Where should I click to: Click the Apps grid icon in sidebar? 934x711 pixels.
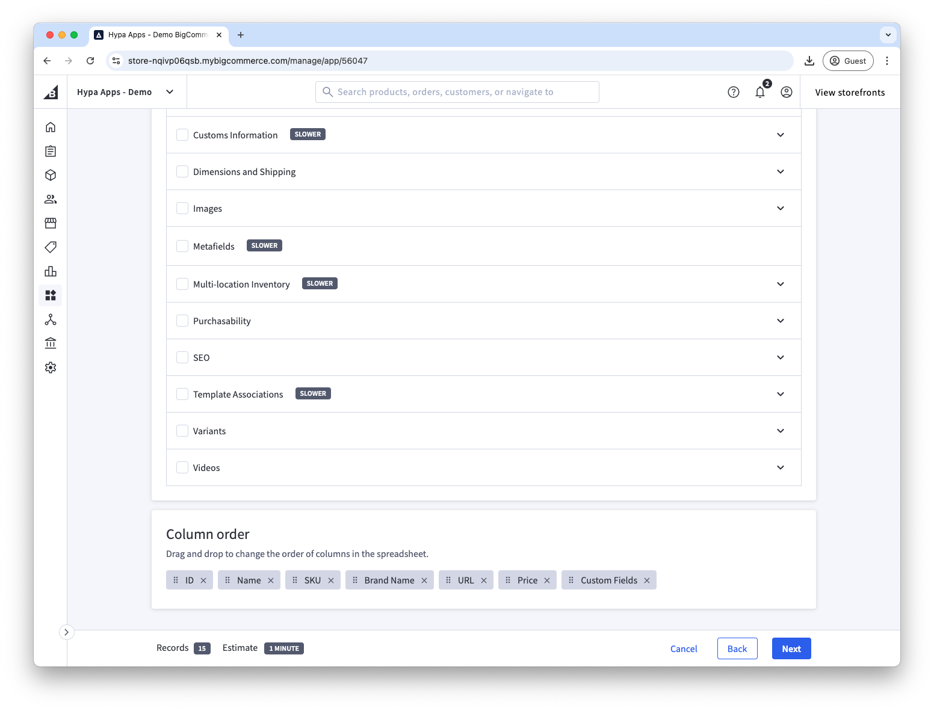[x=51, y=295]
